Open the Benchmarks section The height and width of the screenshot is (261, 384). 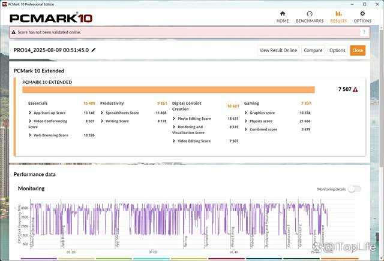(x=310, y=17)
